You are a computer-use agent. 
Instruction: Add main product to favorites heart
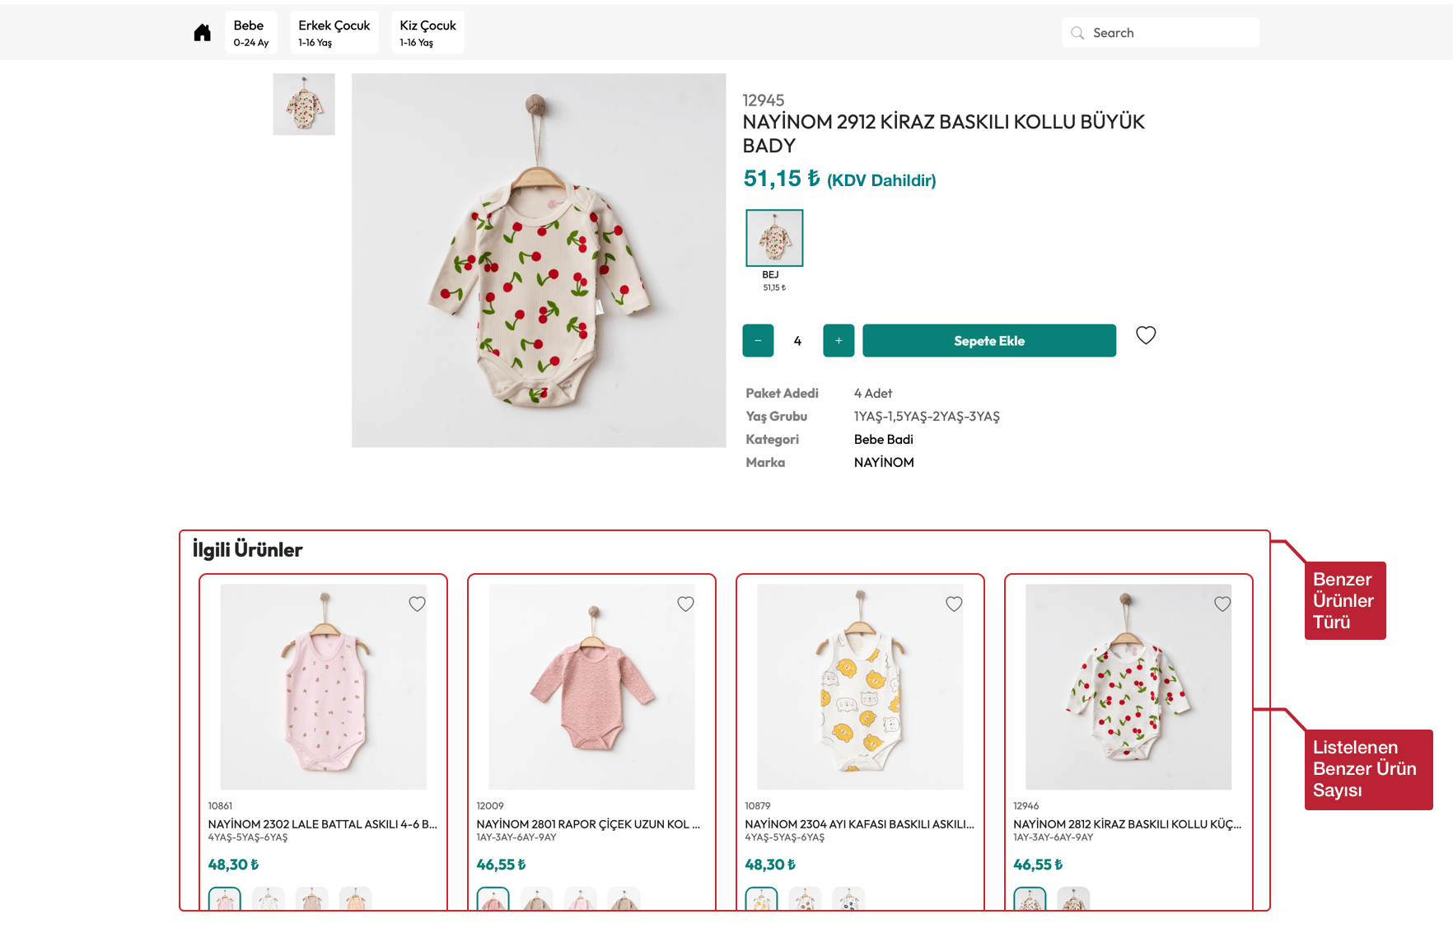[x=1146, y=335]
